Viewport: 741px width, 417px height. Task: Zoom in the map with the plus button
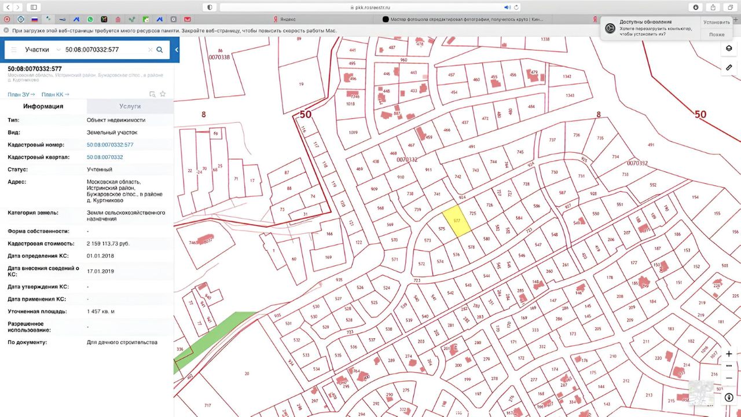point(729,354)
